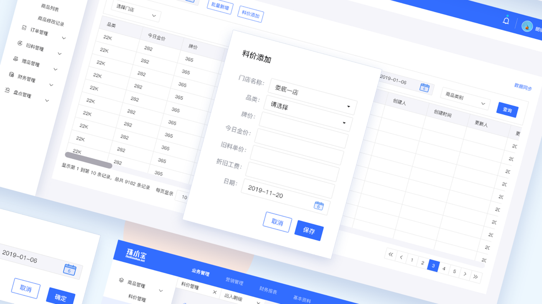The height and width of the screenshot is (304, 542).
Task: Expand the 旧料管理 menu chevron
Action: (x=59, y=53)
